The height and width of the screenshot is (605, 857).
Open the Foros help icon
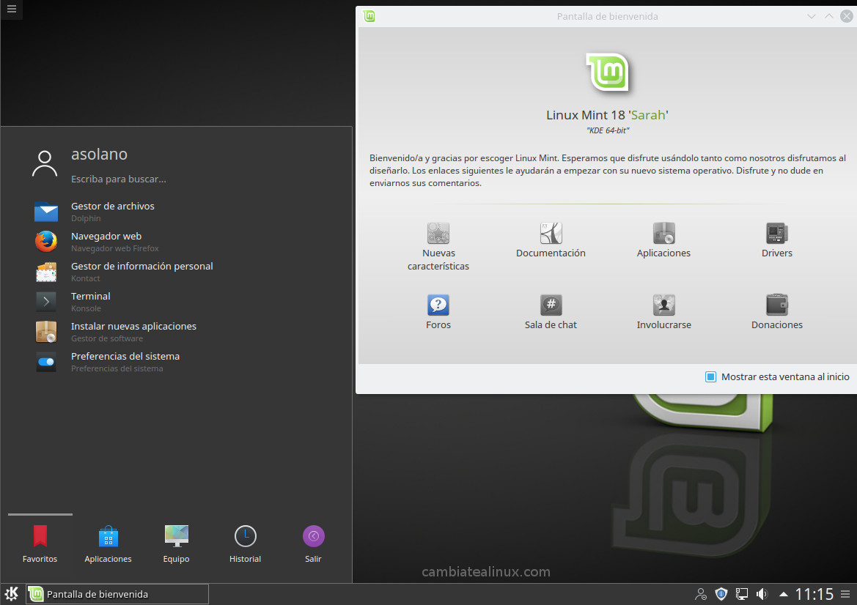tap(438, 305)
